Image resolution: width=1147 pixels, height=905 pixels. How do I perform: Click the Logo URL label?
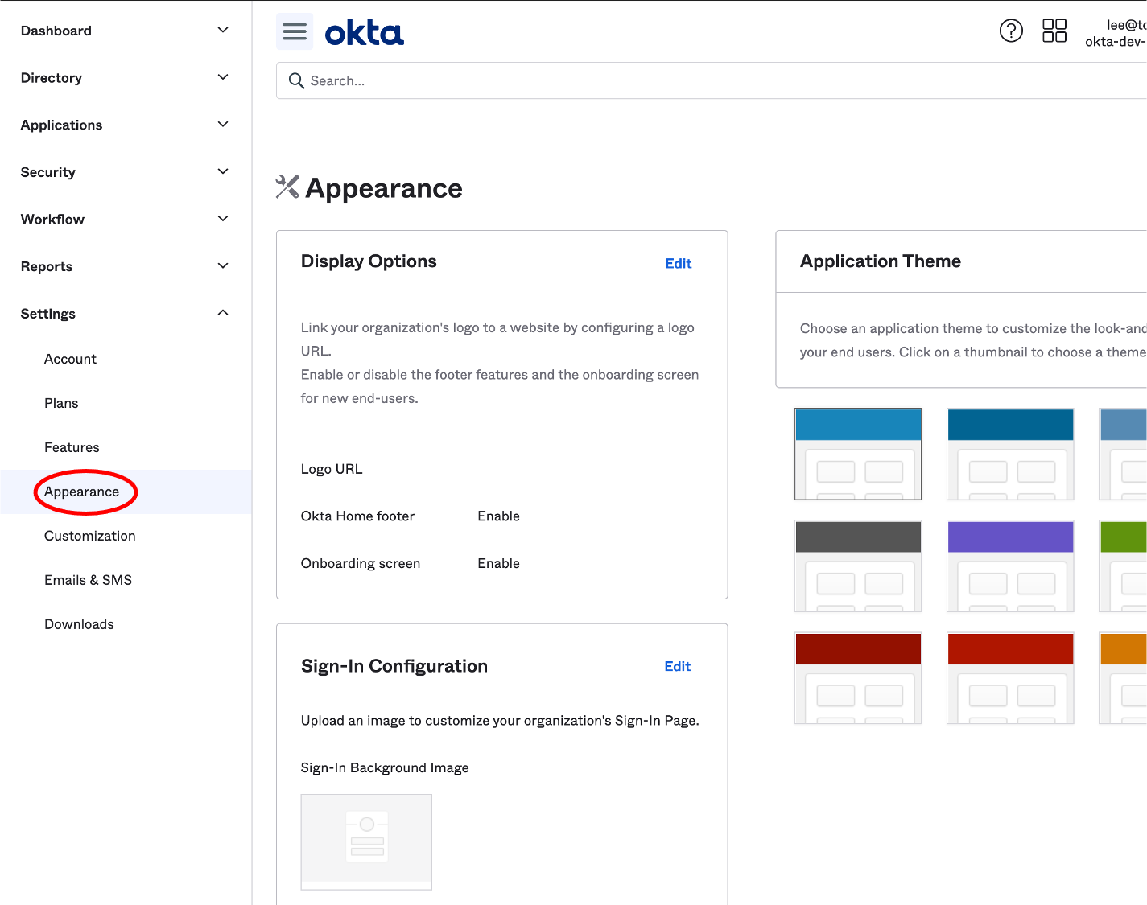[x=332, y=469]
